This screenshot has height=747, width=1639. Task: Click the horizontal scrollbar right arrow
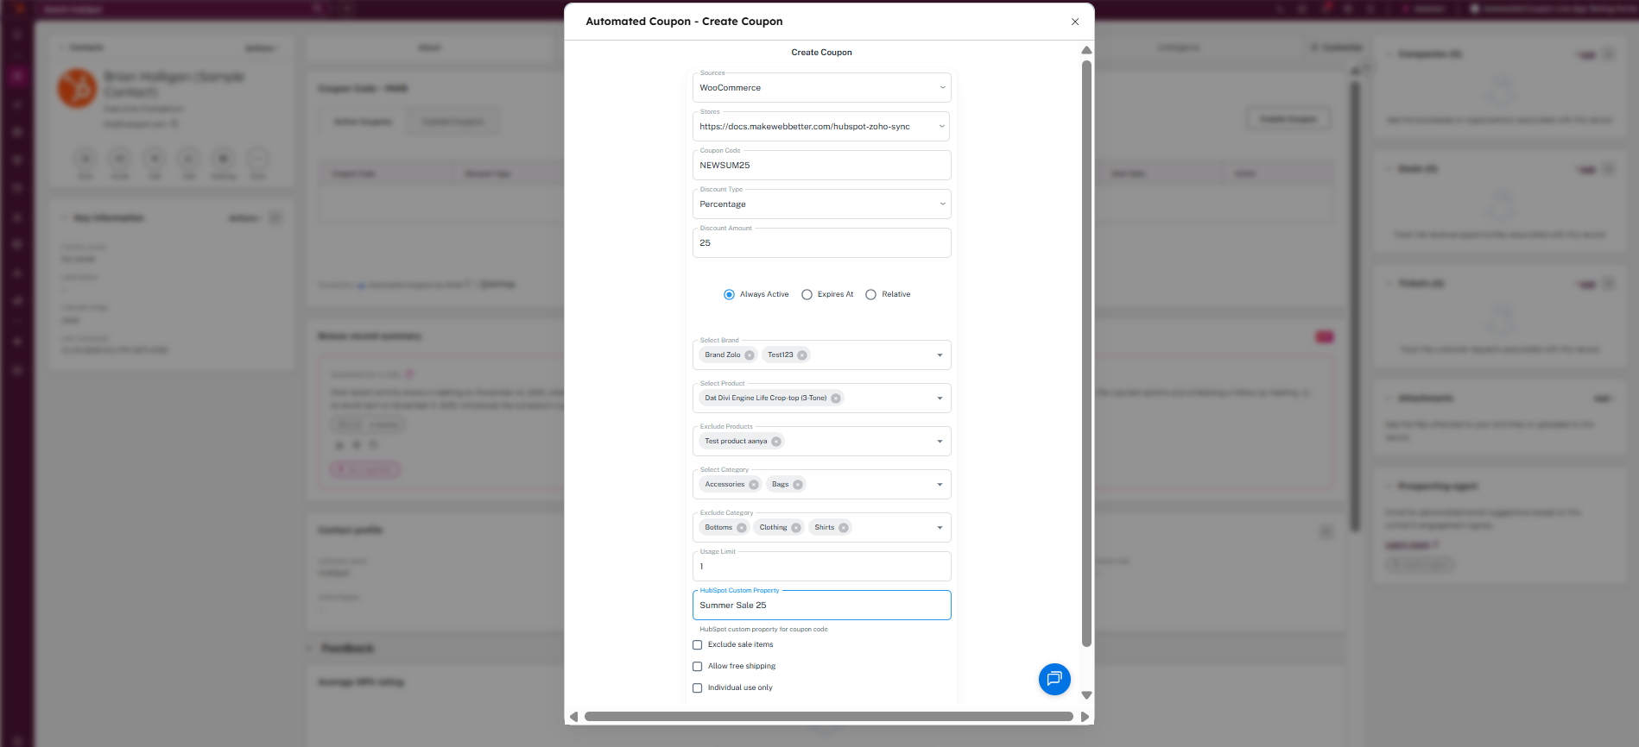pyautogui.click(x=1085, y=717)
